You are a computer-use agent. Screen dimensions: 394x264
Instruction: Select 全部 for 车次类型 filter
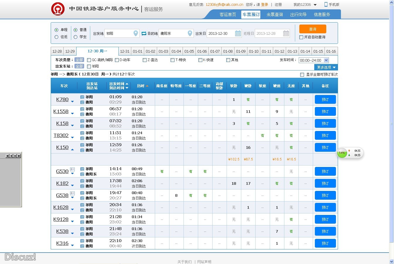(x=79, y=60)
